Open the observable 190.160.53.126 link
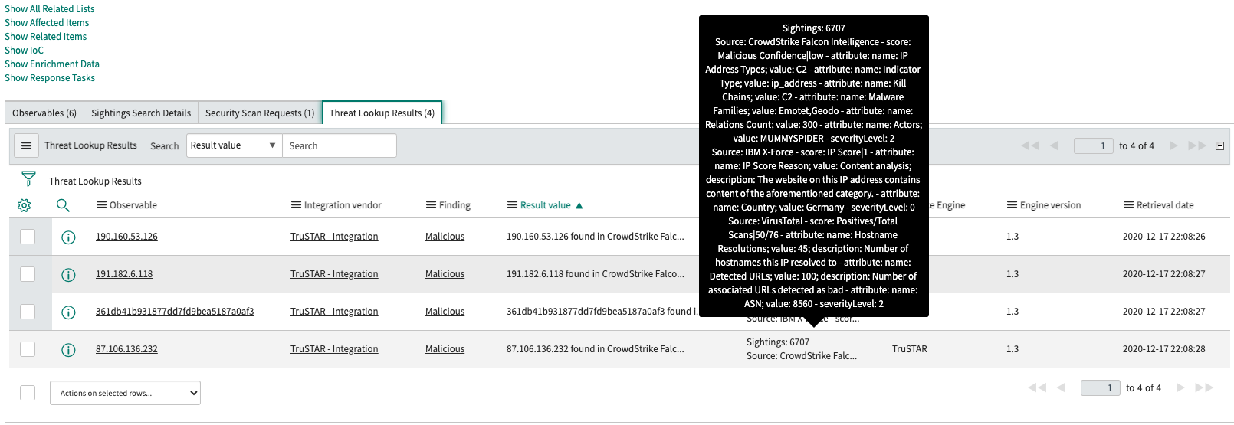Viewport: 1234px width, 425px height. (x=126, y=237)
